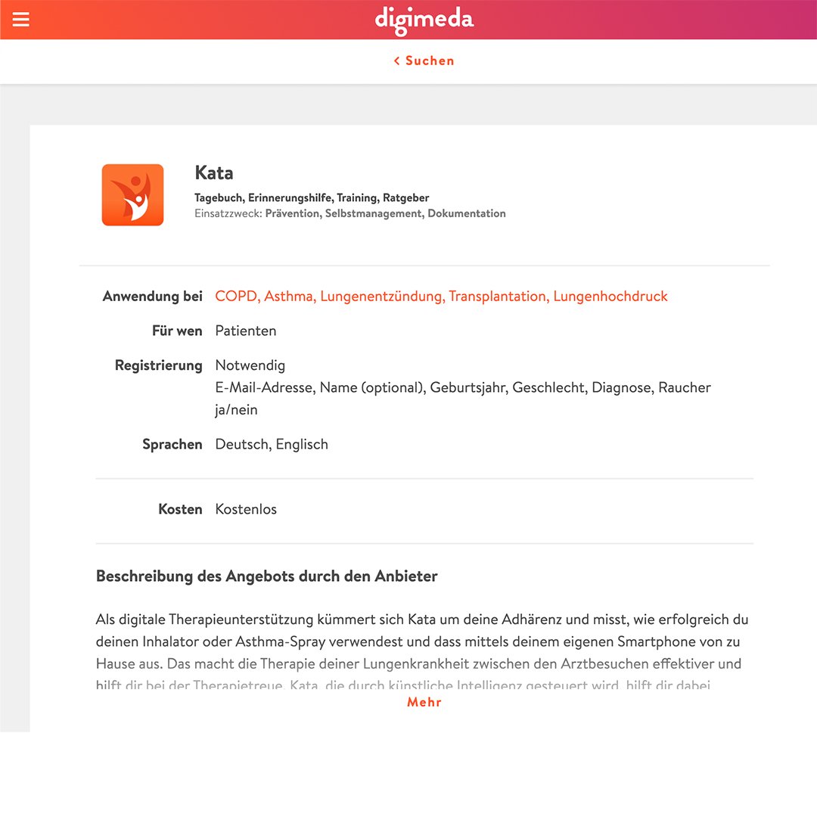Click 'E-Mail-Adresse, Name (optional)' registration details
The height and width of the screenshot is (817, 817).
[463, 399]
